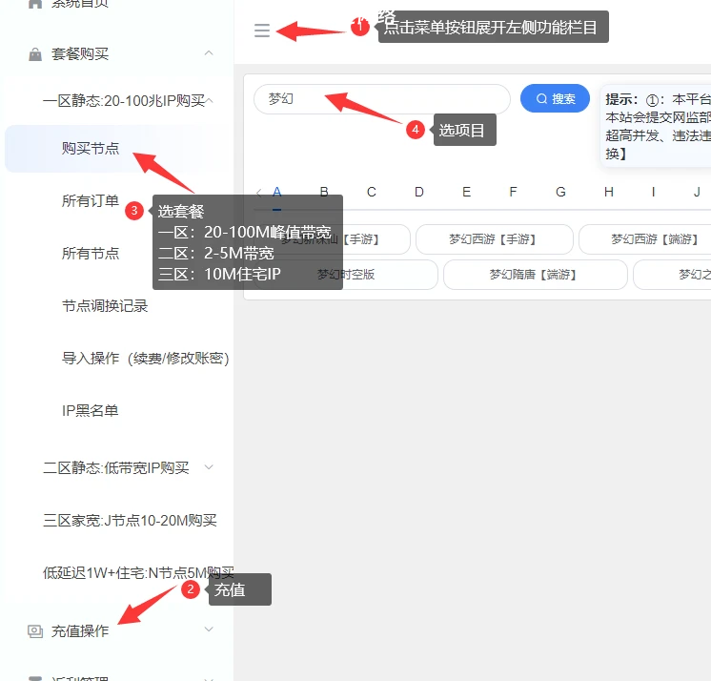Image resolution: width=711 pixels, height=681 pixels.
Task: Click the icon beside 返利管理
Action: pyautogui.click(x=35, y=678)
